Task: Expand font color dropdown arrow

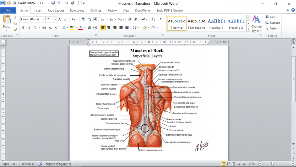Action: coord(85,28)
